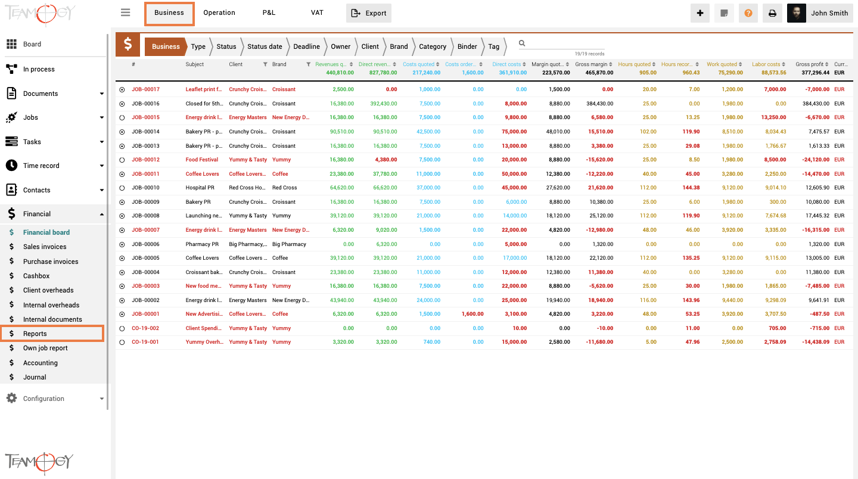The width and height of the screenshot is (858, 479).
Task: Click the Gross profit column header
Action: pyautogui.click(x=809, y=64)
